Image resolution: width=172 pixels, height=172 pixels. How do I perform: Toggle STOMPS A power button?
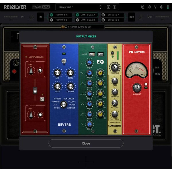click(51, 15)
